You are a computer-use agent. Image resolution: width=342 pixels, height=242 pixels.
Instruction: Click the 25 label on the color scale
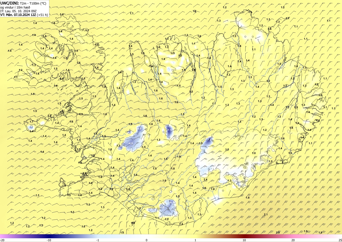pyautogui.click(x=340, y=240)
